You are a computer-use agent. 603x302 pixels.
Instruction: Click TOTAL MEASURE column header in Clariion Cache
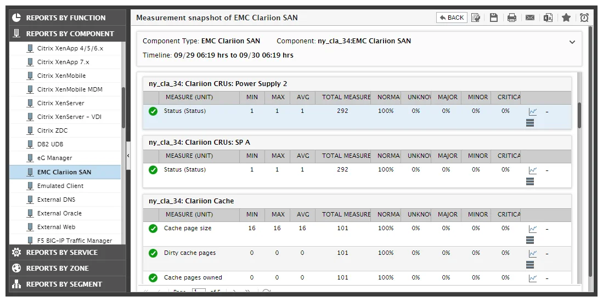[x=343, y=214]
